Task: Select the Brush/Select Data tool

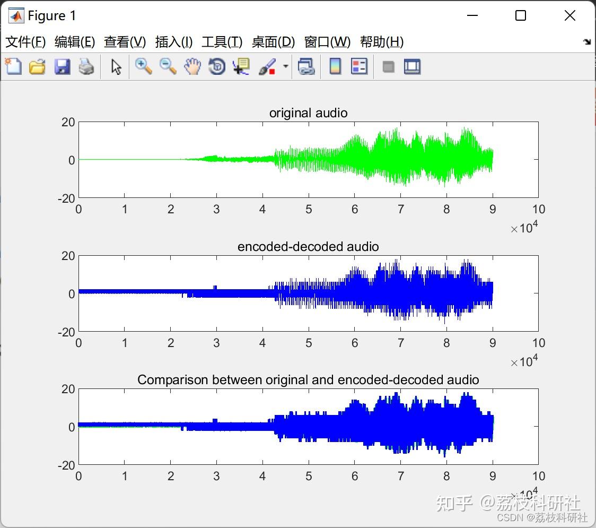Action: coord(267,66)
